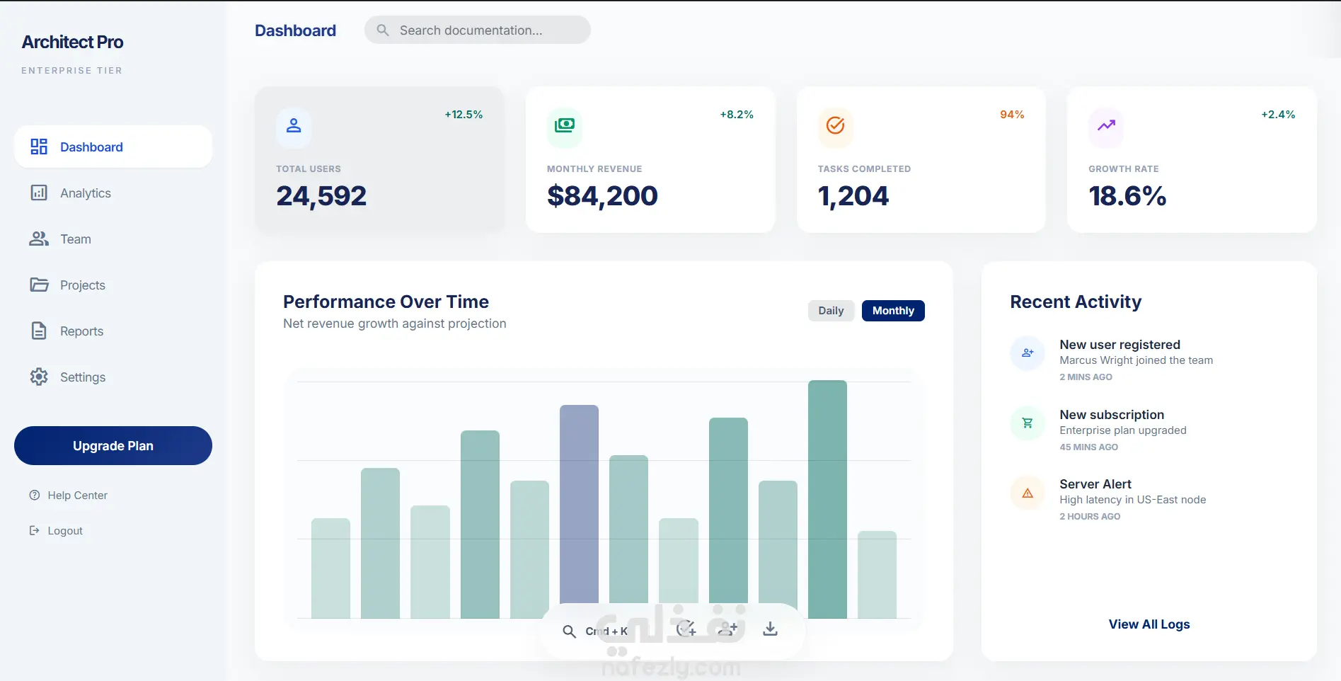Viewport: 1341px width, 681px height.
Task: Switch chart to Daily view
Action: (x=831, y=311)
